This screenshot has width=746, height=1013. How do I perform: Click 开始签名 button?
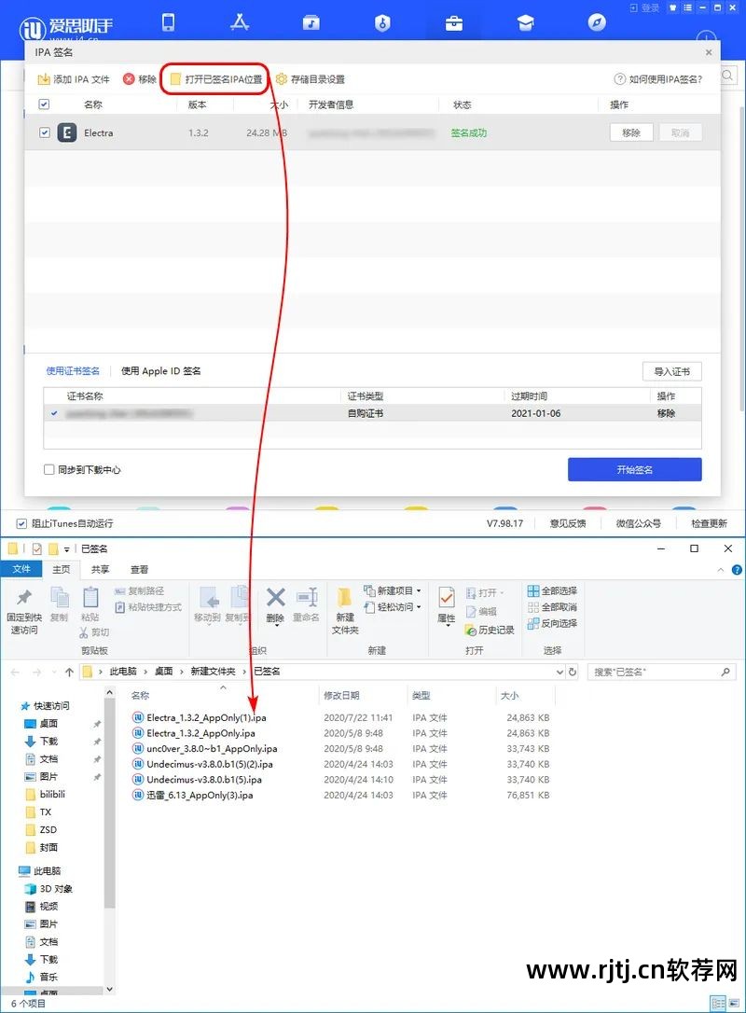[x=635, y=470]
